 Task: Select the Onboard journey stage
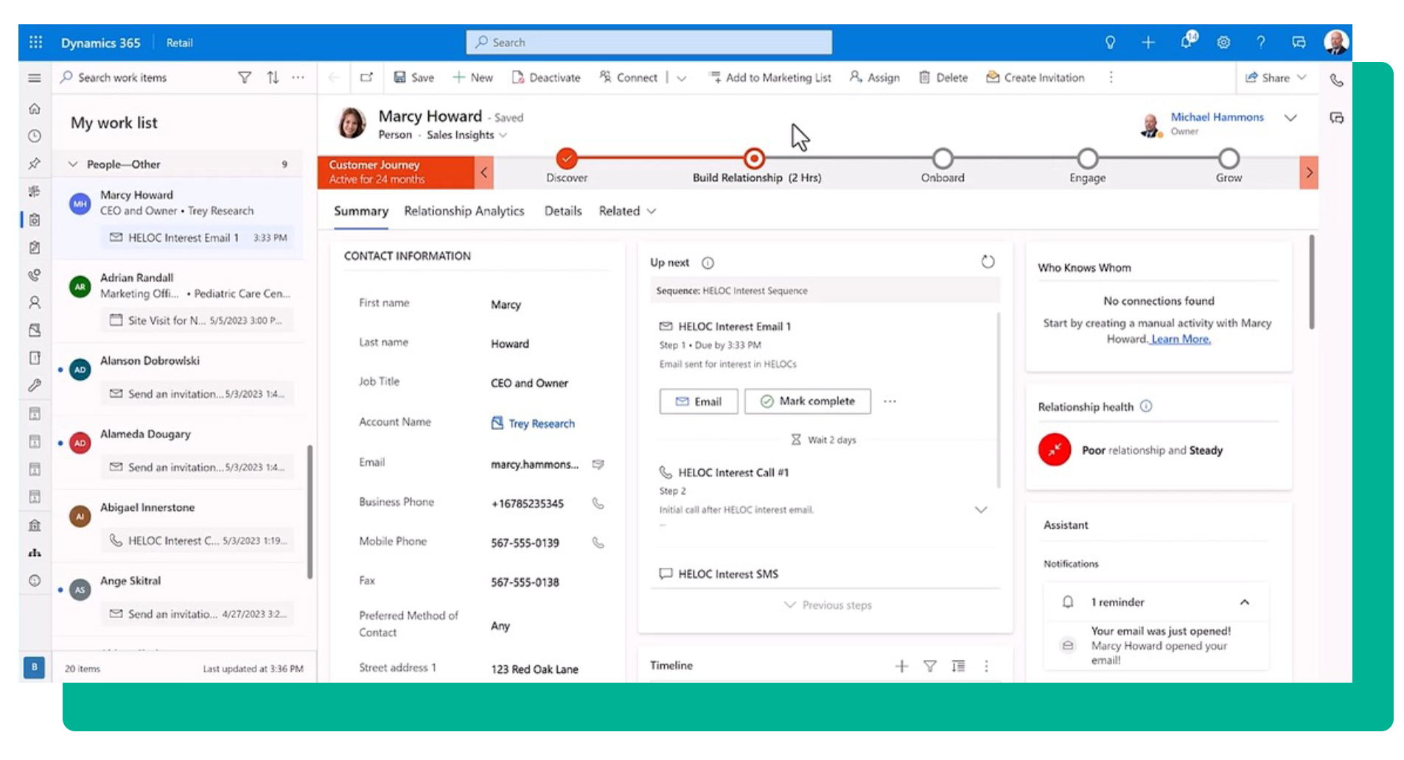coord(943,159)
